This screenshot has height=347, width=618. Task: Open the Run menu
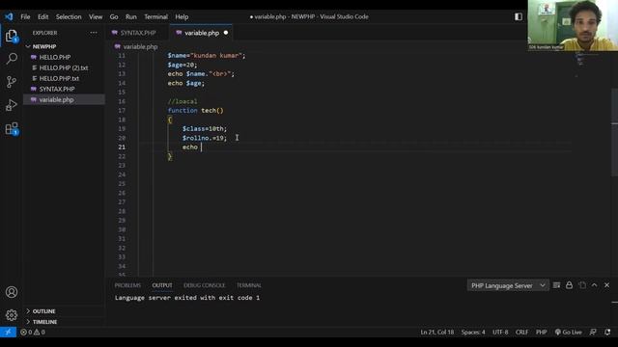[131, 16]
